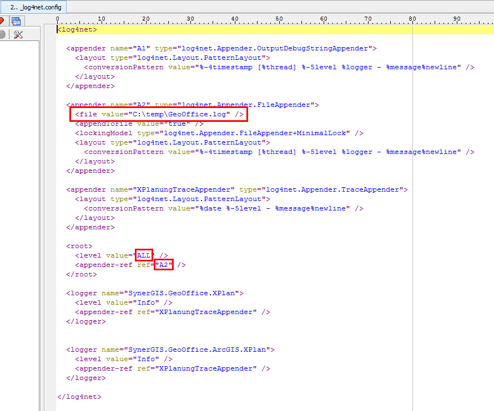
Task: Click the panel layout toolbar icon
Action: click(x=17, y=20)
